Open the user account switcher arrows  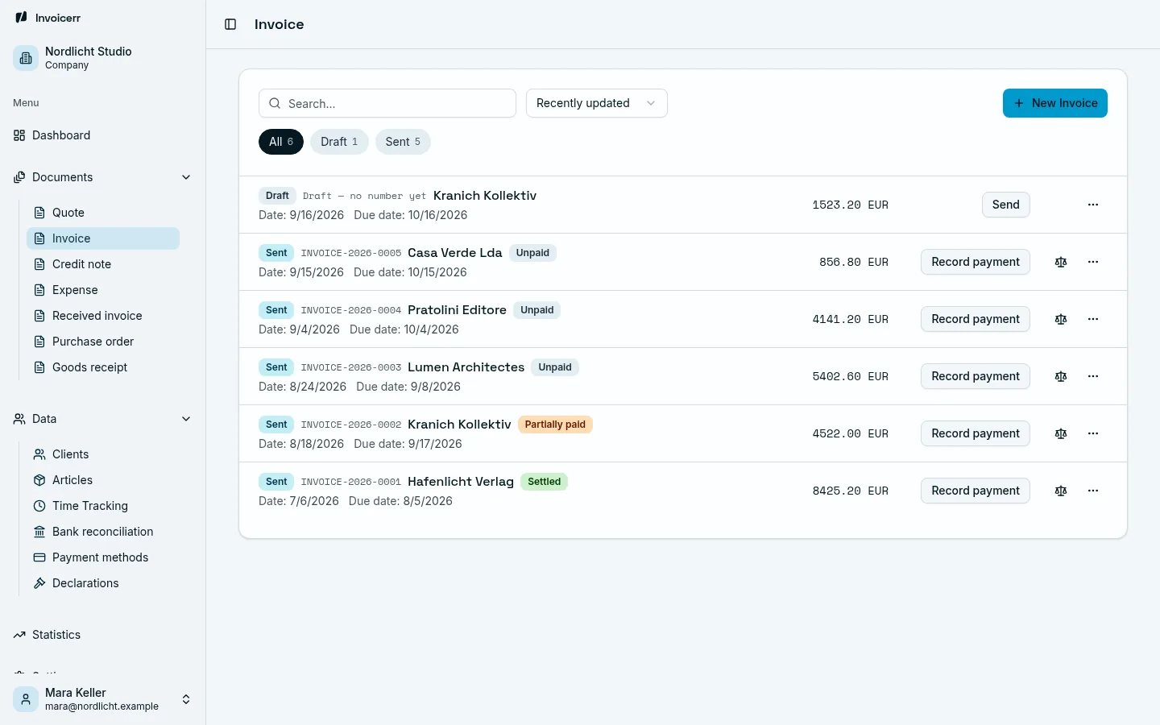(186, 699)
